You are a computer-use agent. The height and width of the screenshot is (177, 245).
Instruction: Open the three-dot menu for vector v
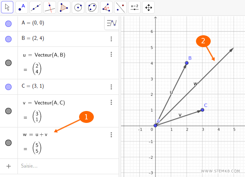click(x=111, y=102)
